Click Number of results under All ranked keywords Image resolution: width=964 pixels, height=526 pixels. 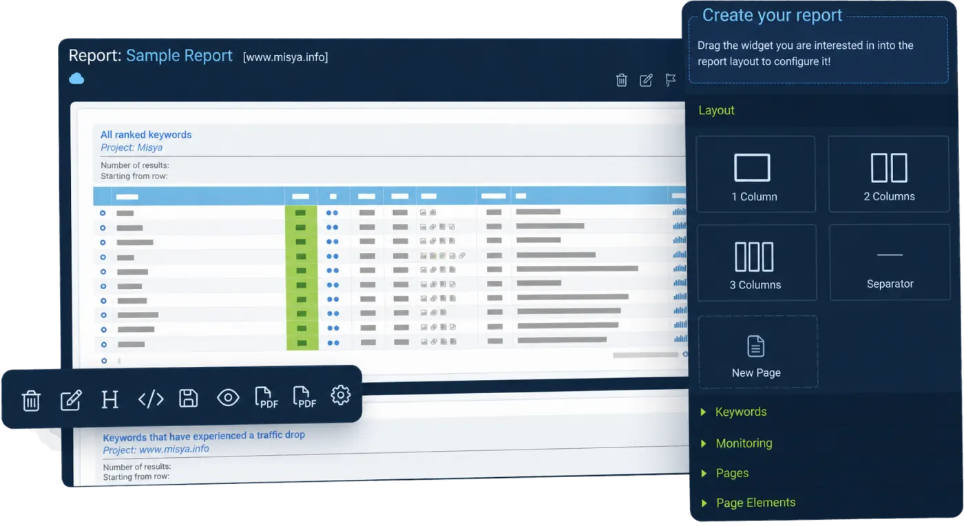[135, 165]
